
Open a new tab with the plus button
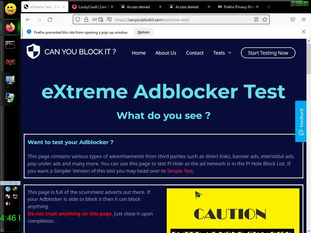coord(268,7)
